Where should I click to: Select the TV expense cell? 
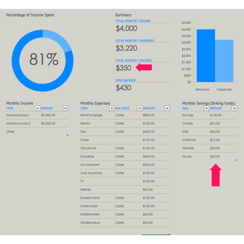[x=82, y=181]
